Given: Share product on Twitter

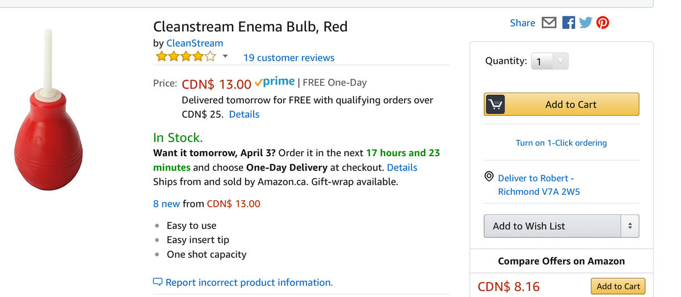Looking at the screenshot, I should pos(585,23).
